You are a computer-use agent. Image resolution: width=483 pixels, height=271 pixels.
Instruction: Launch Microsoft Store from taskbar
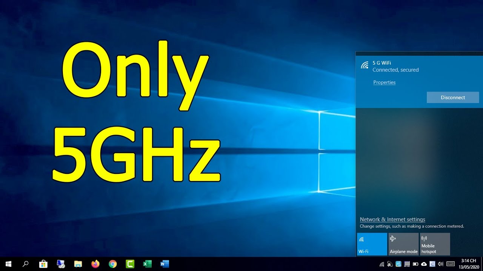tap(43, 264)
